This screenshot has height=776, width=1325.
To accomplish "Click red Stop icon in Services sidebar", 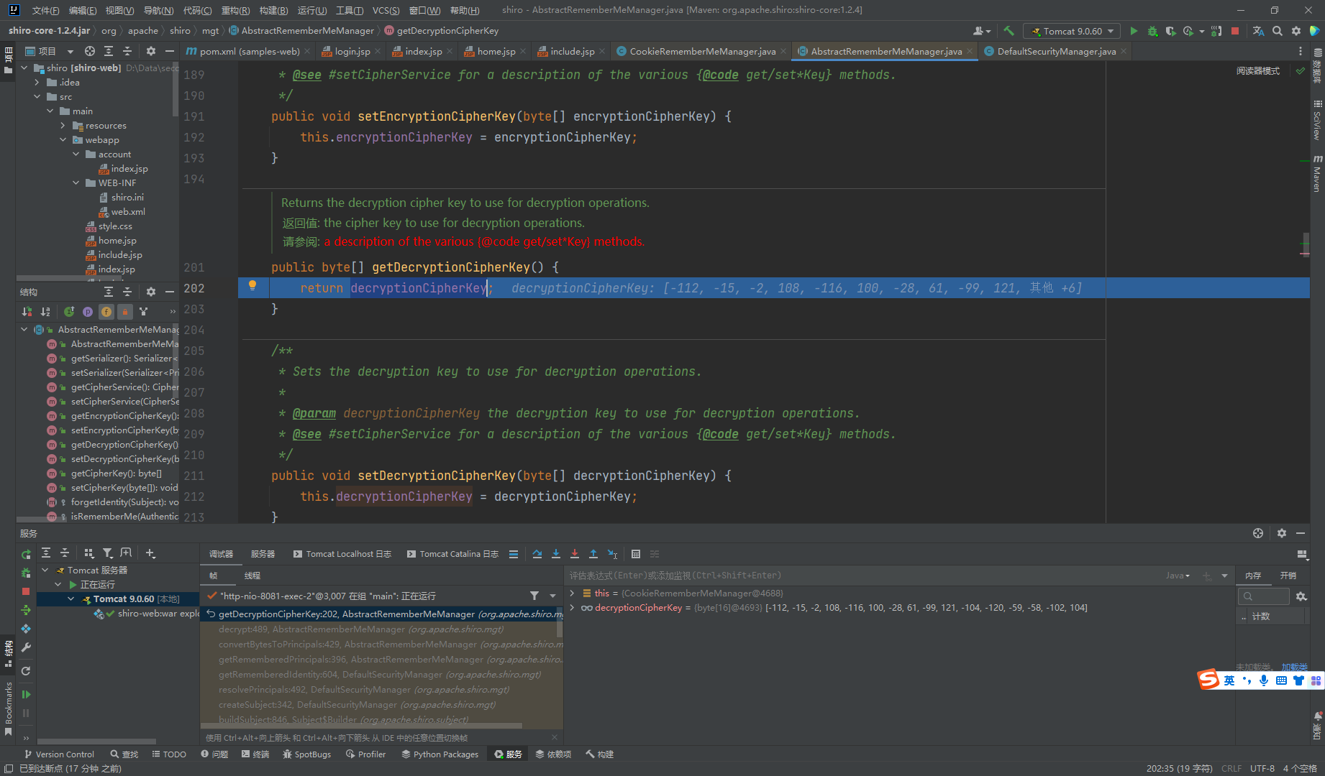I will (x=26, y=591).
